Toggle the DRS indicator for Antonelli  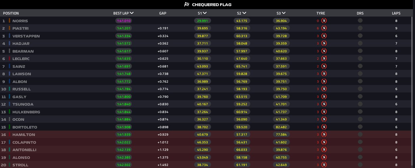click(x=360, y=150)
